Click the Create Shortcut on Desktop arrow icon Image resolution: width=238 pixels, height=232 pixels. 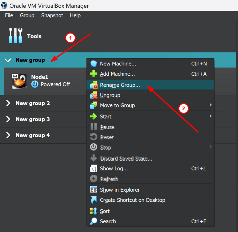pos(94,200)
